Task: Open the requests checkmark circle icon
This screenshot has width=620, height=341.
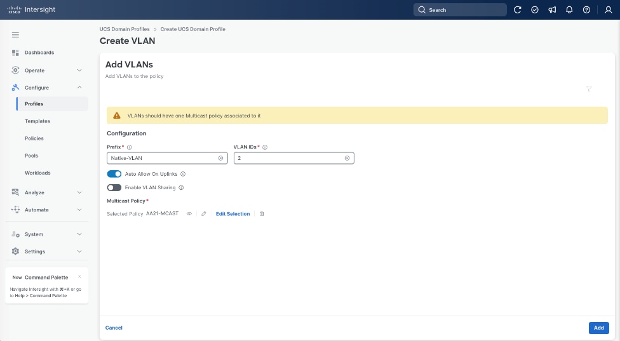Action: tap(535, 10)
